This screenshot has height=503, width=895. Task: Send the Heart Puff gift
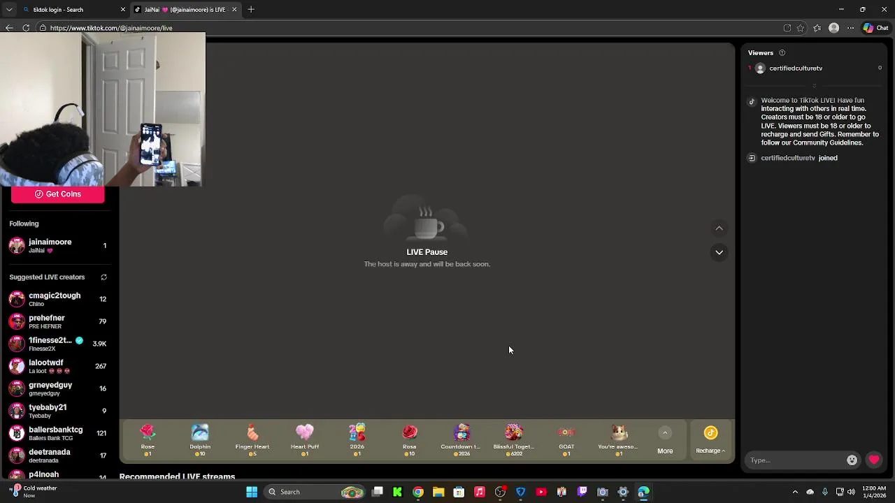305,440
